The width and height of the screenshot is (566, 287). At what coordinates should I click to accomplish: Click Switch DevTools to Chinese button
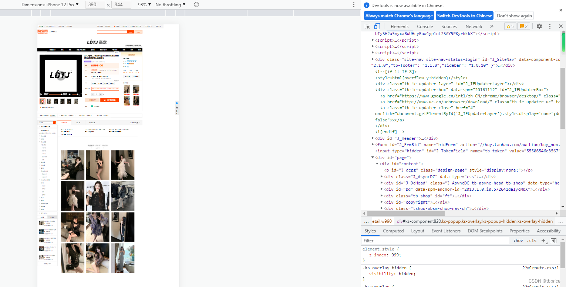click(x=465, y=16)
